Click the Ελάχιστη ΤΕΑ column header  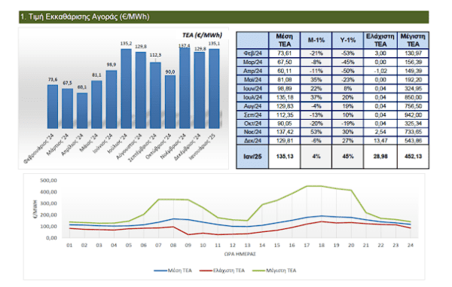(x=380, y=40)
